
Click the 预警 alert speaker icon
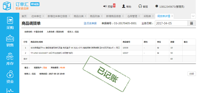105,6
